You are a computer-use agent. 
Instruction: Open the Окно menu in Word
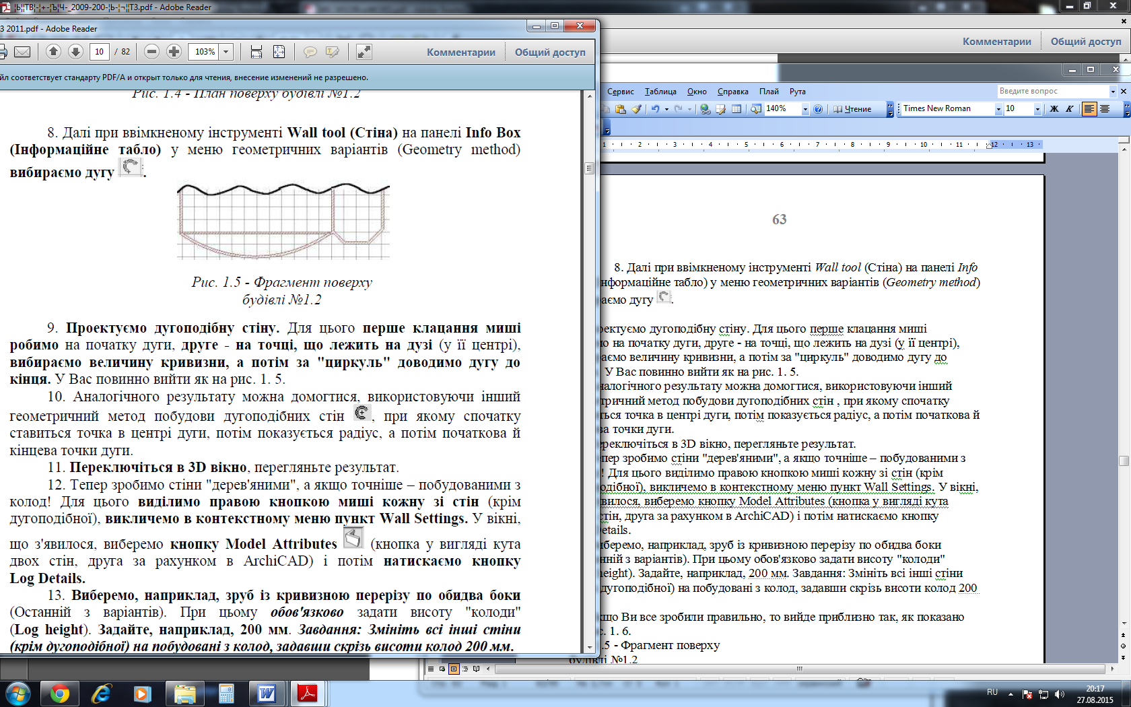pos(697,92)
